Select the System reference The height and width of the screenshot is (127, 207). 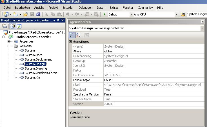30,50
